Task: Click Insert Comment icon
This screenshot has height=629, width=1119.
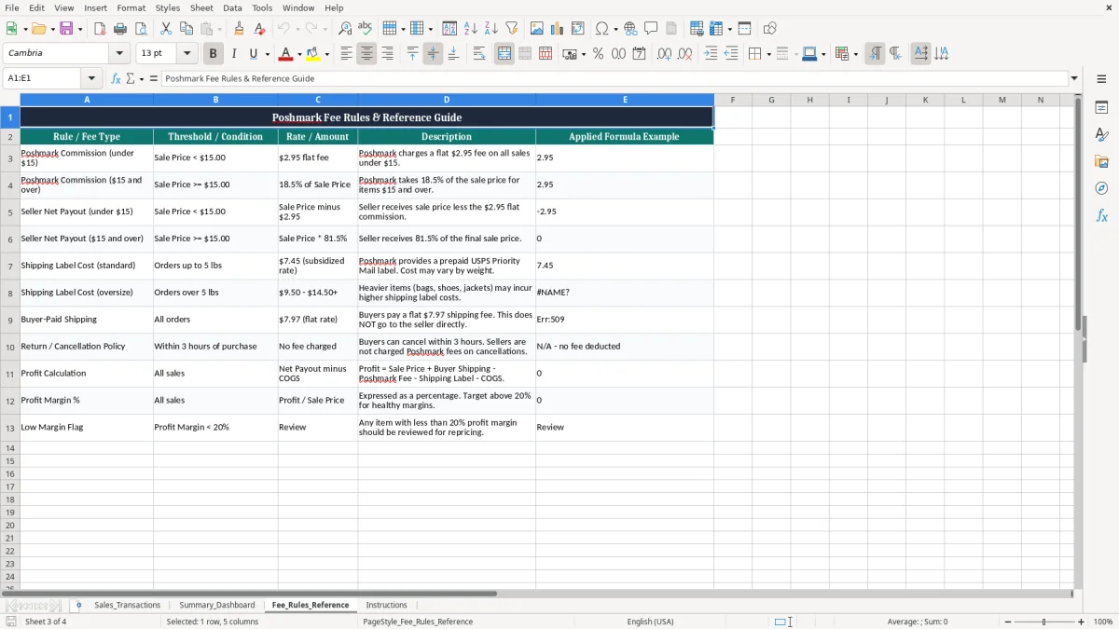Action: (x=651, y=29)
